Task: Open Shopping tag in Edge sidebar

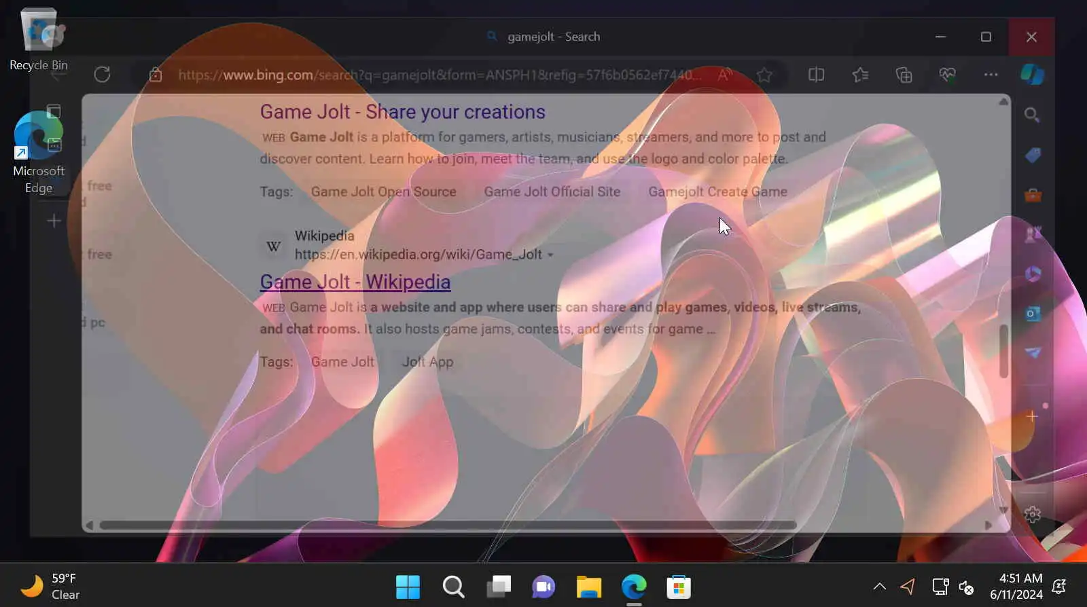Action: [1033, 155]
